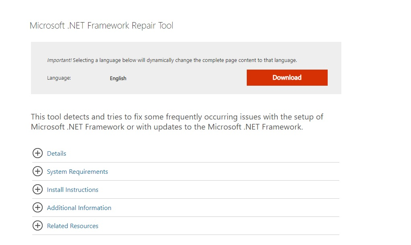
Task: Click the divider line below Related Resources
Action: (x=186, y=235)
